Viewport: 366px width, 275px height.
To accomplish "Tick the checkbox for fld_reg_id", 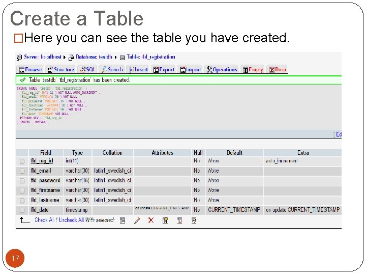I will pyautogui.click(x=22, y=161).
